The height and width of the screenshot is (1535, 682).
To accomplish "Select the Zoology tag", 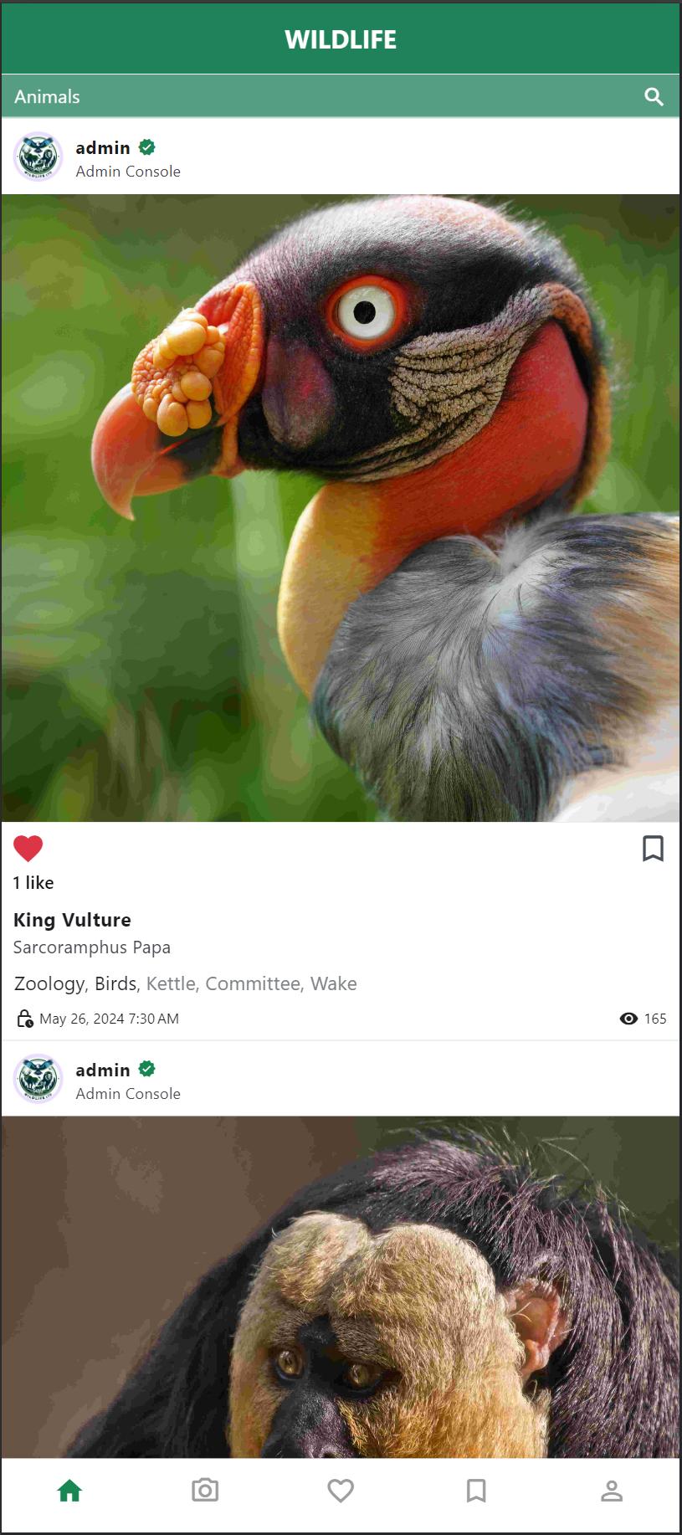I will pos(49,984).
